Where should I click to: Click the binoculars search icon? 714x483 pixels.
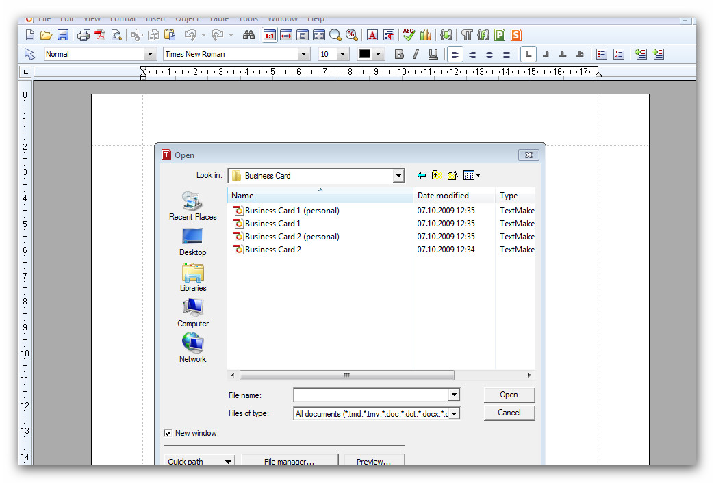pyautogui.click(x=248, y=36)
